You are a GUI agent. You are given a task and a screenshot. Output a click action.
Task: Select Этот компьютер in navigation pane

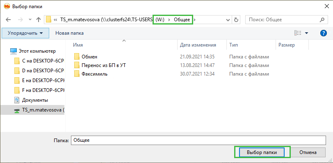coord(37,51)
